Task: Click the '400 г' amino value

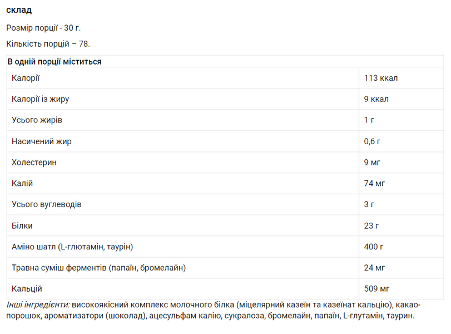Action: point(373,247)
